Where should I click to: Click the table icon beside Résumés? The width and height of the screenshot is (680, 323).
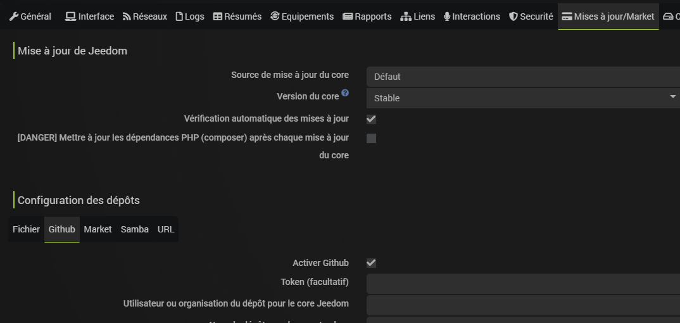click(x=218, y=16)
